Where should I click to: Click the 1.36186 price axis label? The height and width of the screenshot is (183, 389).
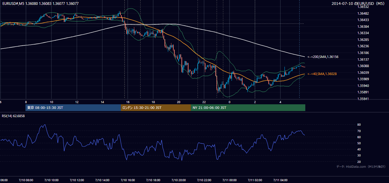point(363,53)
